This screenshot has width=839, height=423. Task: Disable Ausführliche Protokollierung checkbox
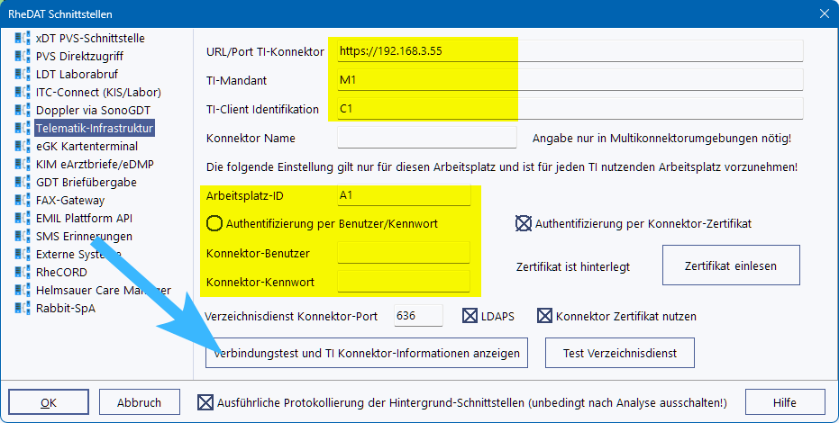pyautogui.click(x=205, y=402)
